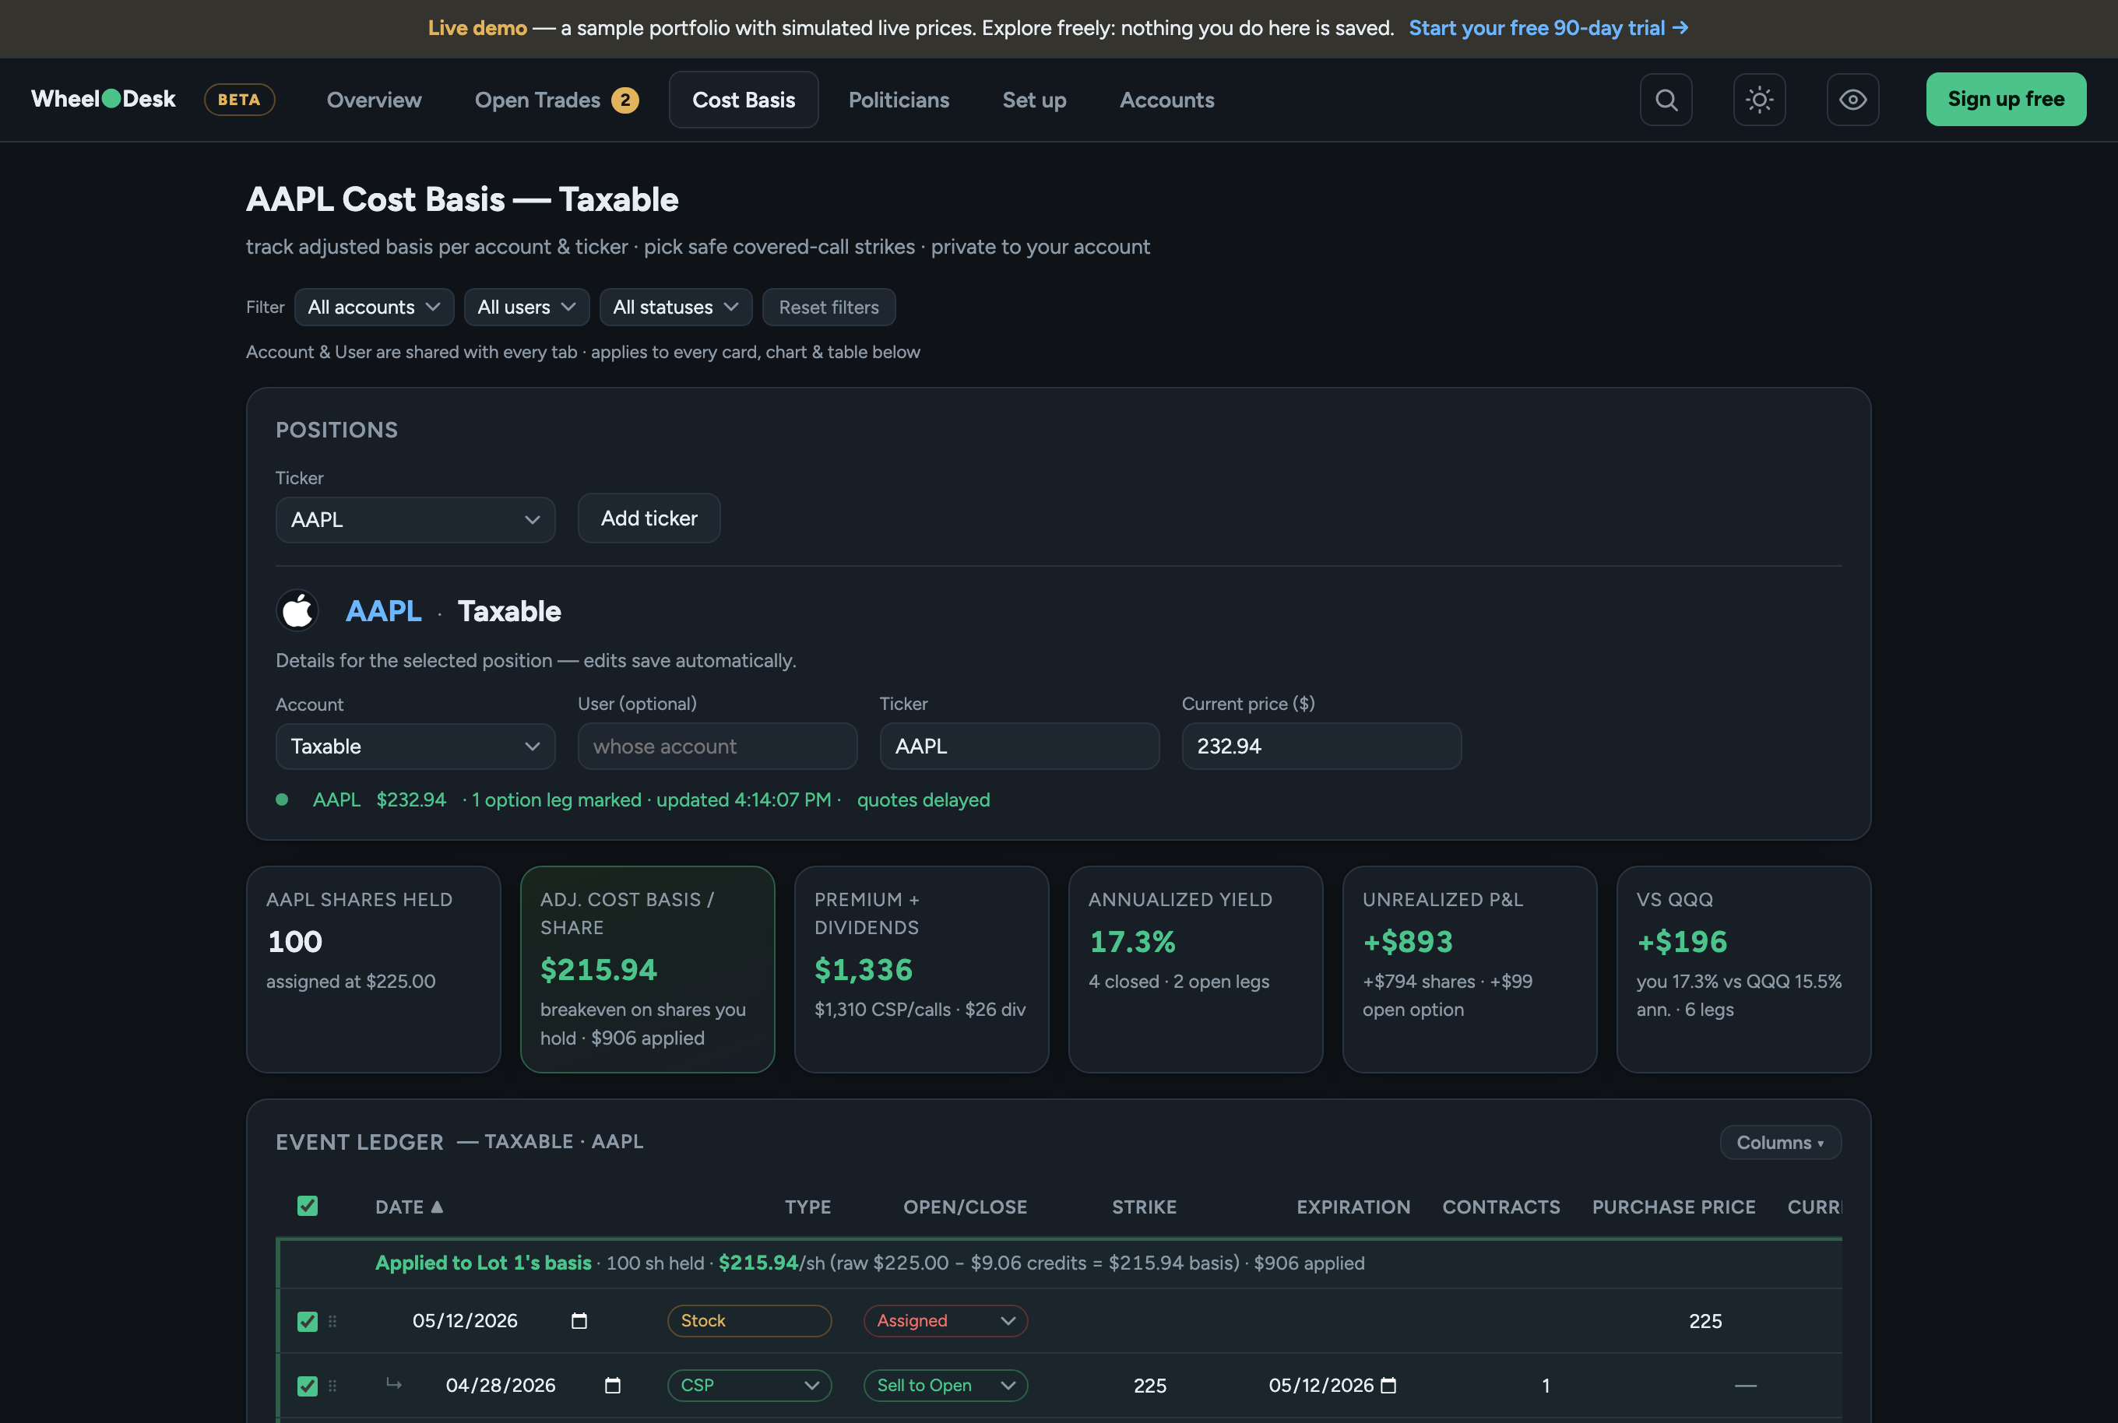
Task: Click the Ticker AAPL text field
Action: [1019, 746]
